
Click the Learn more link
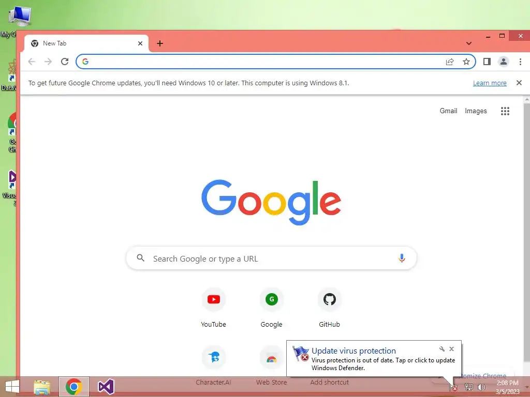490,83
